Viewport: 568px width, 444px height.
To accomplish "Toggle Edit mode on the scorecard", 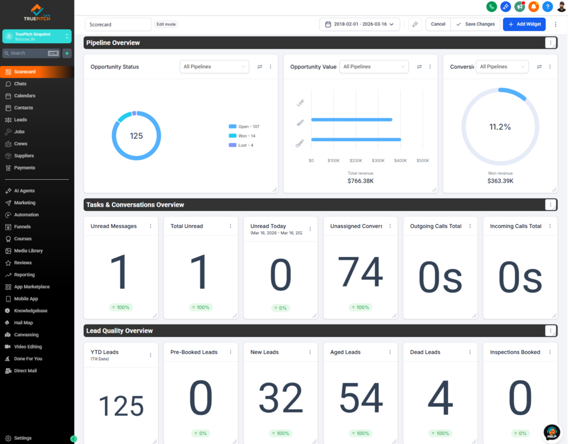I will pyautogui.click(x=166, y=24).
